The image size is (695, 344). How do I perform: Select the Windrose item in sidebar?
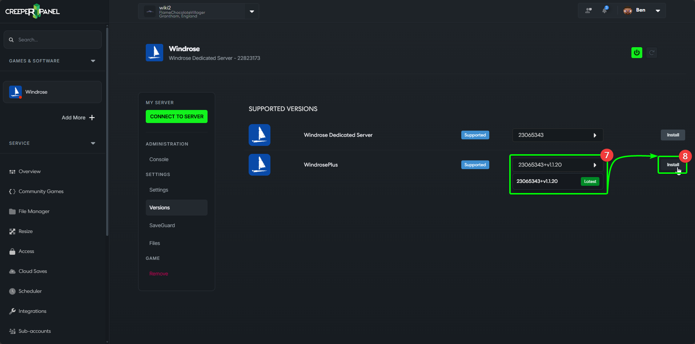(52, 92)
